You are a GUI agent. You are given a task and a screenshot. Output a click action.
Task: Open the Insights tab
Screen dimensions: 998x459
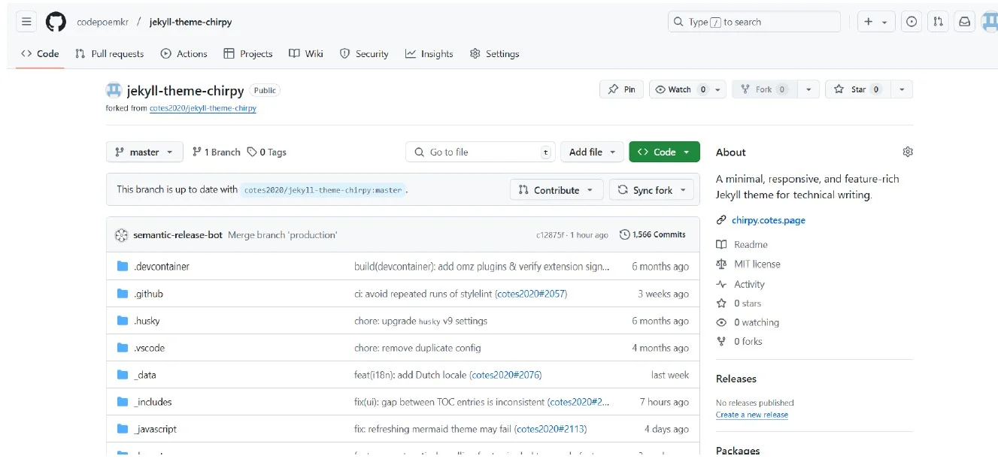(x=429, y=53)
